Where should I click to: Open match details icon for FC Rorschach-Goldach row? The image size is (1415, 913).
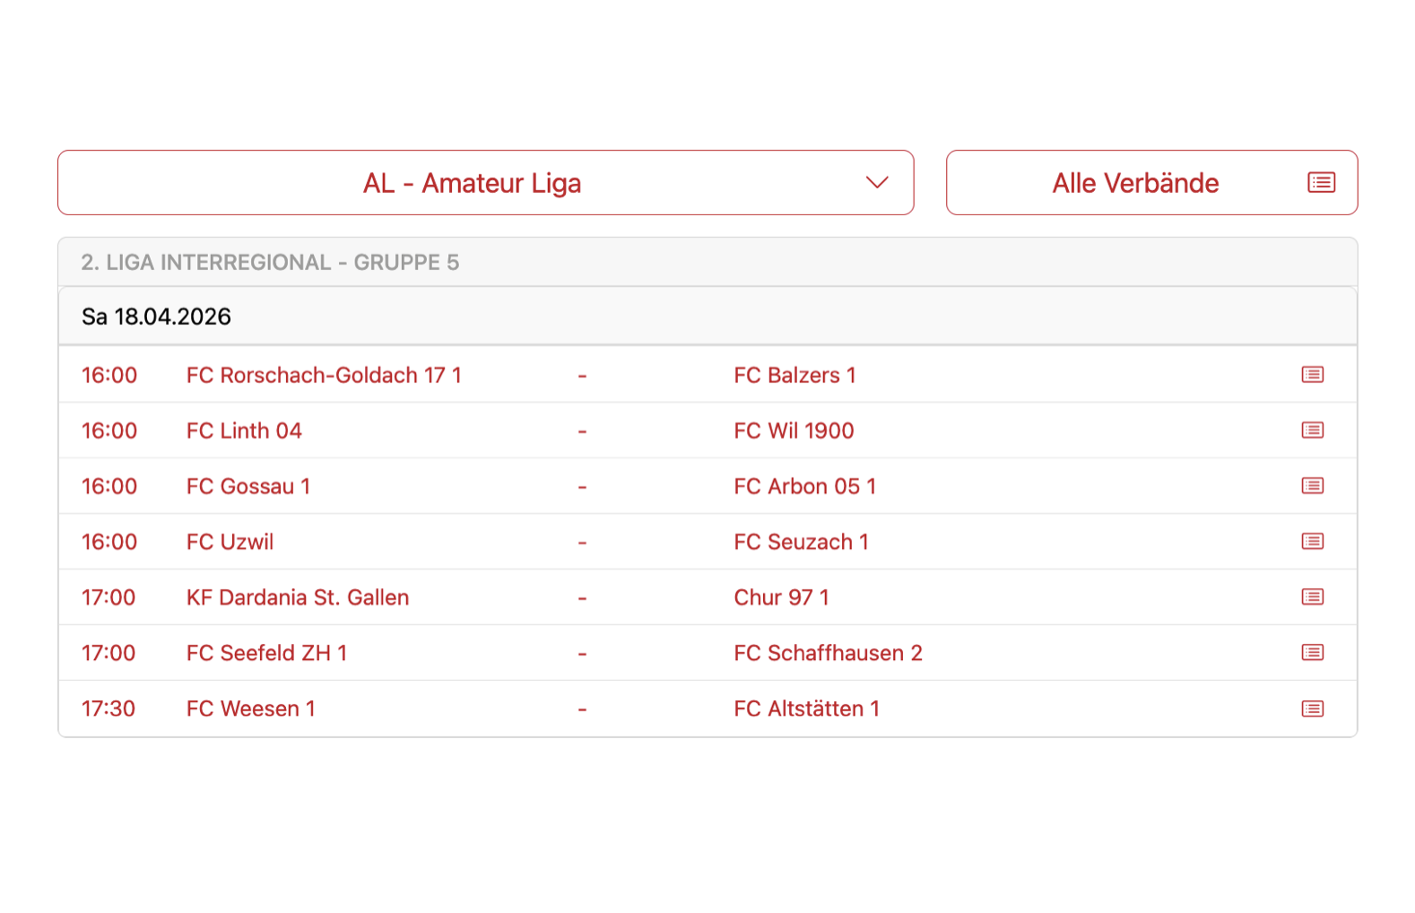(x=1312, y=375)
